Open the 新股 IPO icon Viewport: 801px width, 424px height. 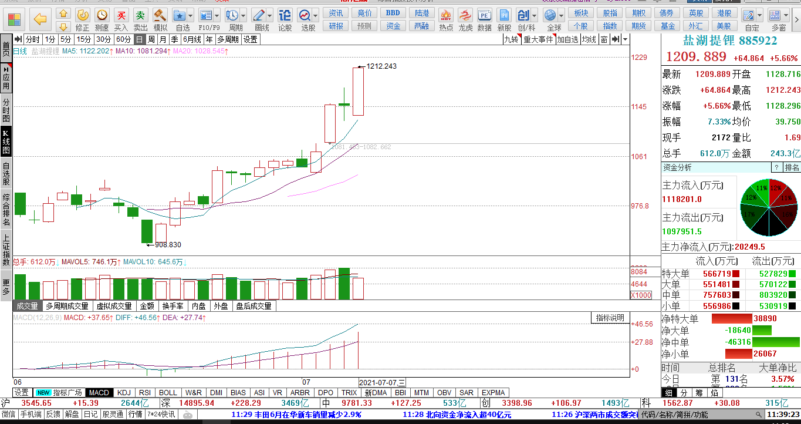pyautogui.click(x=504, y=19)
